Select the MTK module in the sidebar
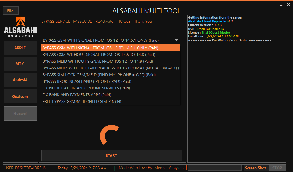293x172 pixels. point(20,64)
